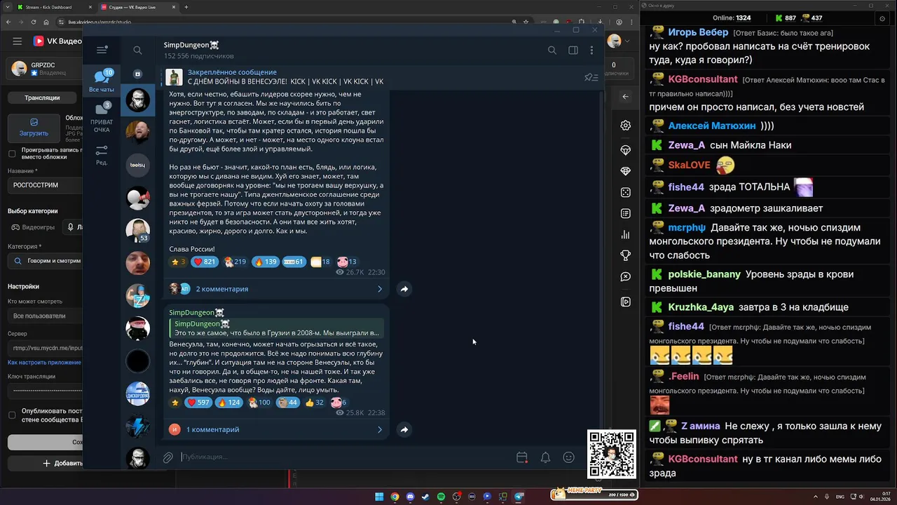Enable 'Опубликовать пост' checkbox

pyautogui.click(x=12, y=415)
